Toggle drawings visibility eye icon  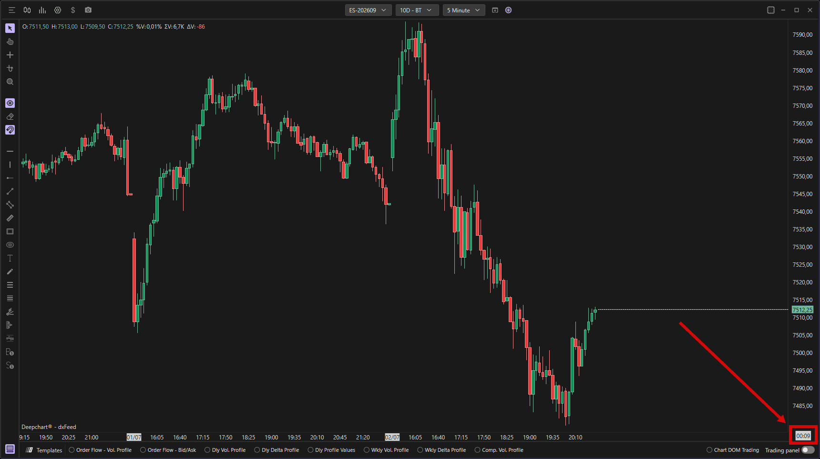click(10, 103)
